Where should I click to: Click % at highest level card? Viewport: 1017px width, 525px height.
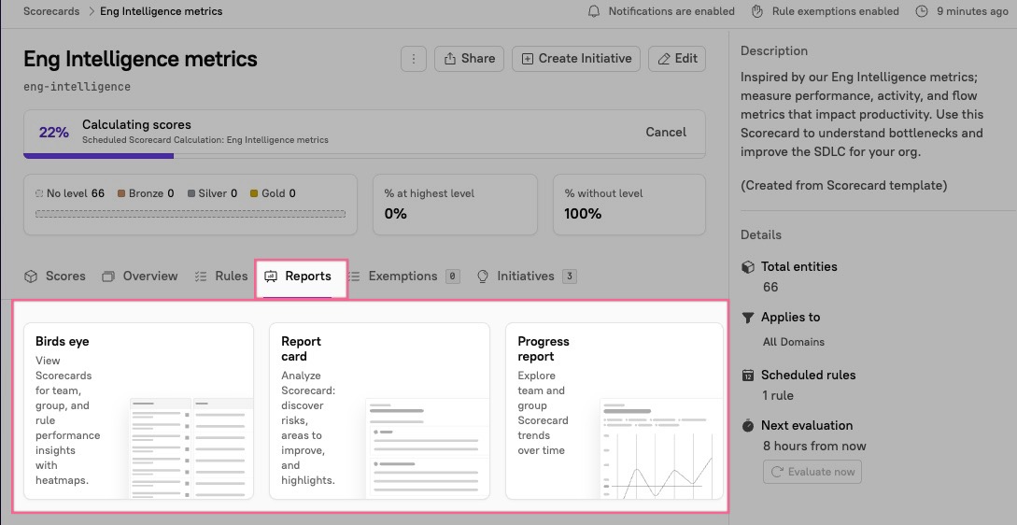click(455, 205)
